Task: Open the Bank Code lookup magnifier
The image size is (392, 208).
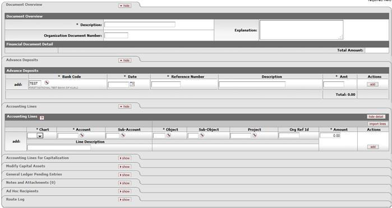Action: (47, 82)
